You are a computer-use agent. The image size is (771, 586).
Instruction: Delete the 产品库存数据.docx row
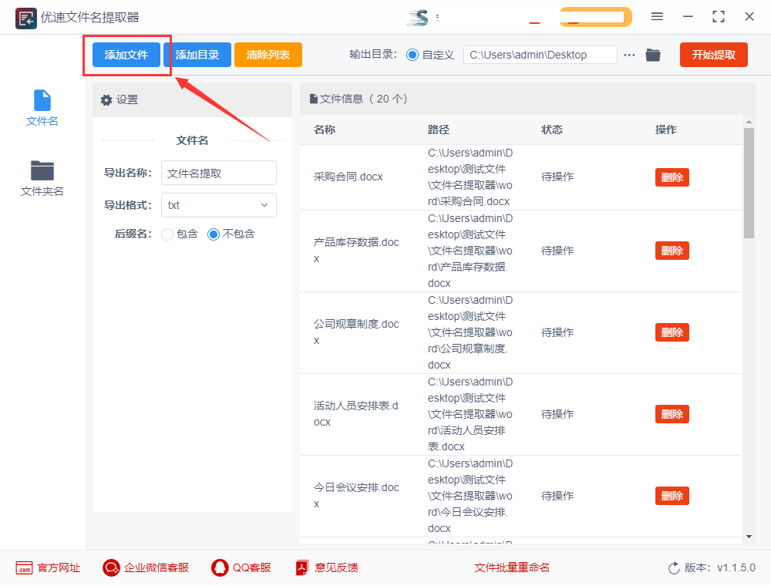672,251
